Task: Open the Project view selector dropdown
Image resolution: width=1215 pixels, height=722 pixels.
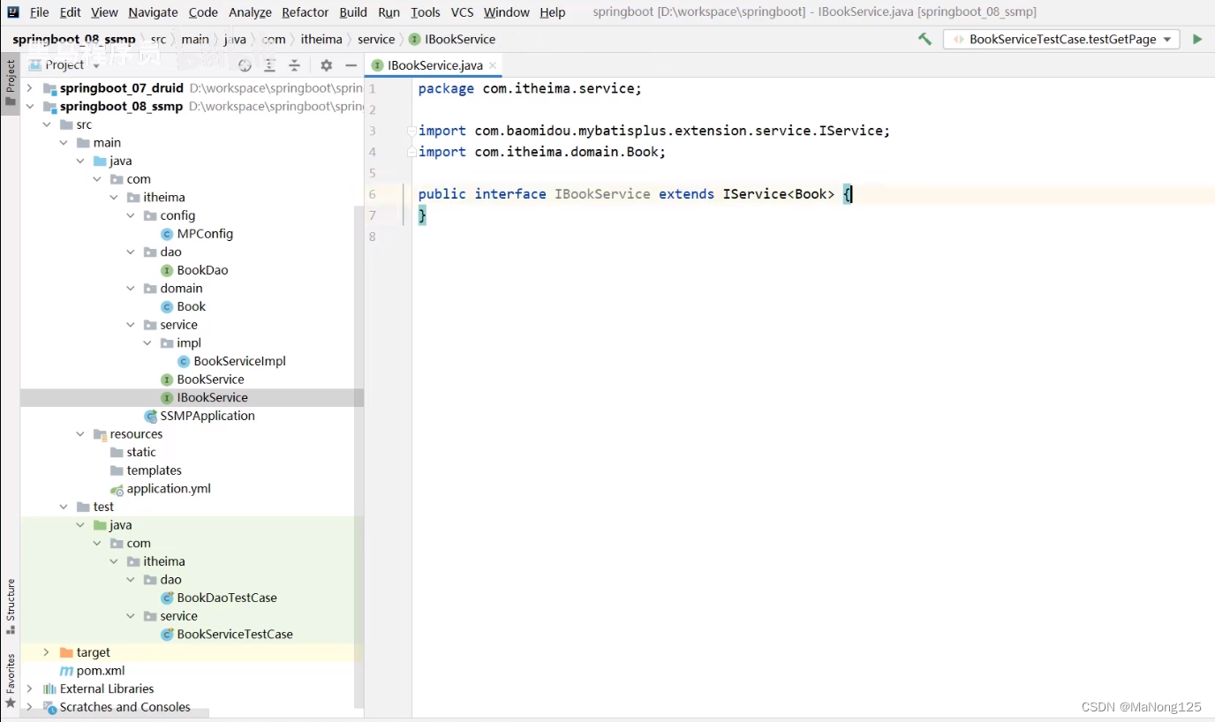Action: pyautogui.click(x=65, y=65)
